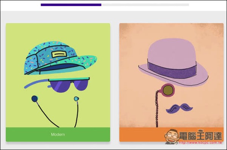
Task: Click the dark blue left earbud
Action: [x=35, y=99]
